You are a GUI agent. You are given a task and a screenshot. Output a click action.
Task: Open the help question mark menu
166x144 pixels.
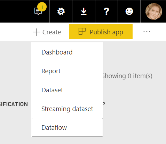[x=106, y=11]
